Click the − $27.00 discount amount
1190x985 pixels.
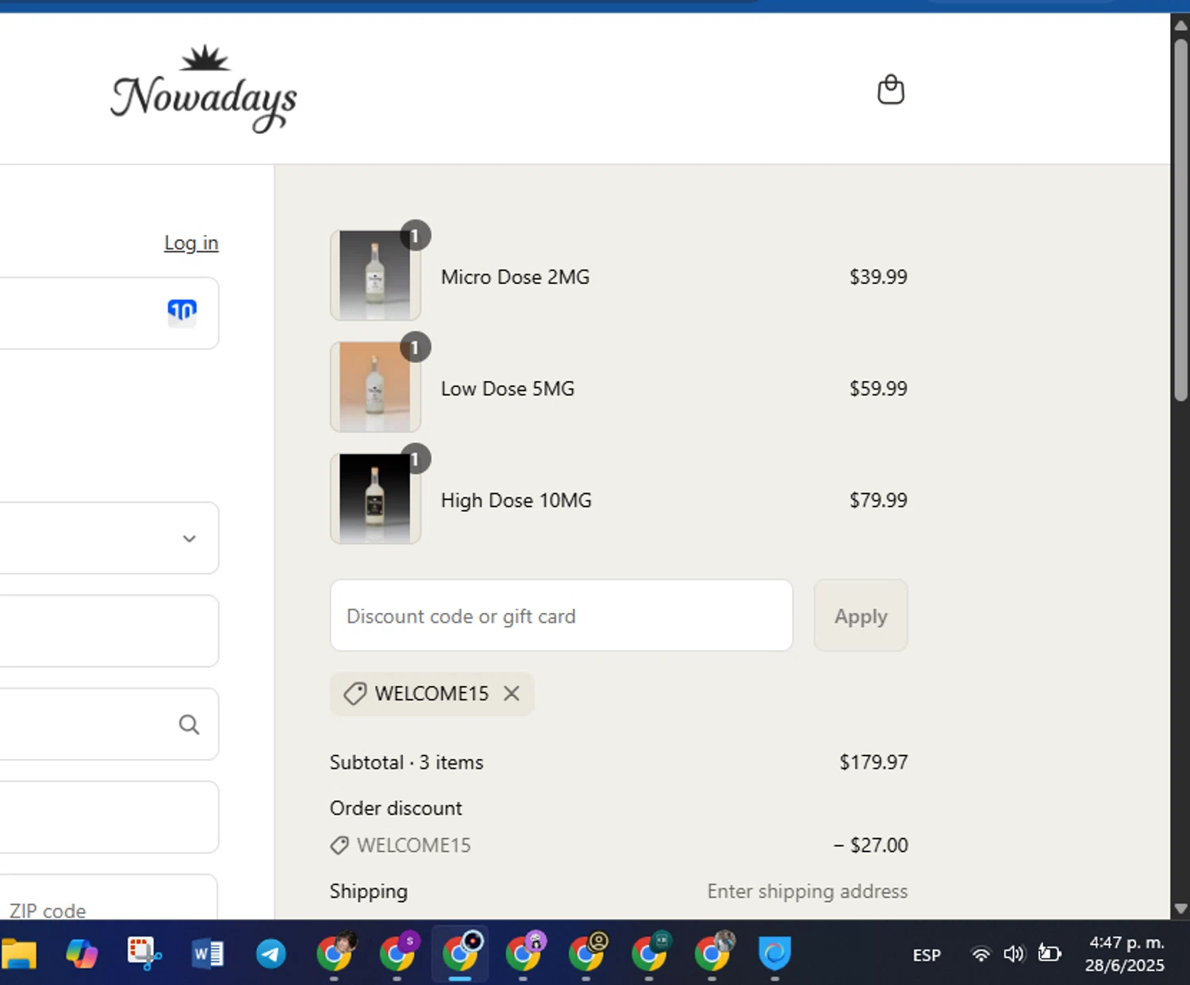[870, 845]
